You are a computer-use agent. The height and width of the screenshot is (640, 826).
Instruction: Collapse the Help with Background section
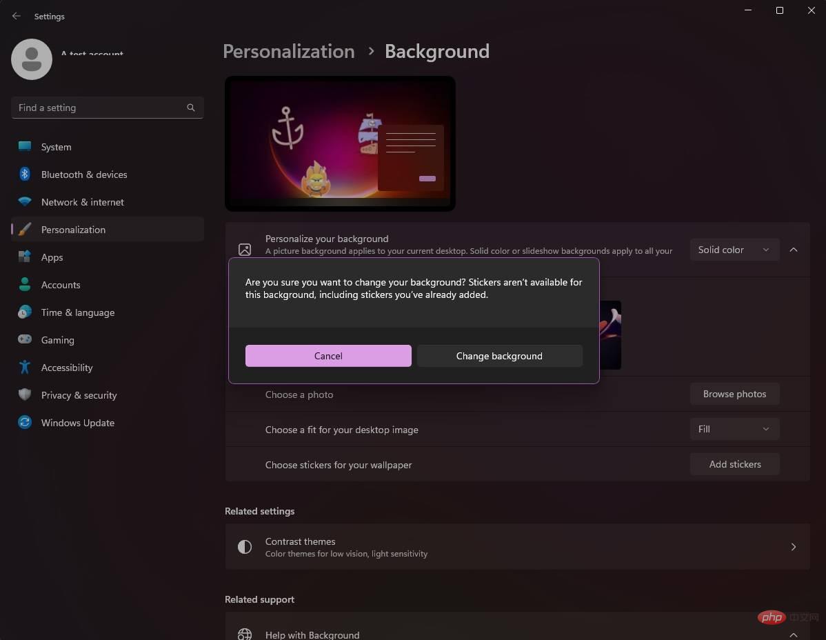pyautogui.click(x=794, y=634)
